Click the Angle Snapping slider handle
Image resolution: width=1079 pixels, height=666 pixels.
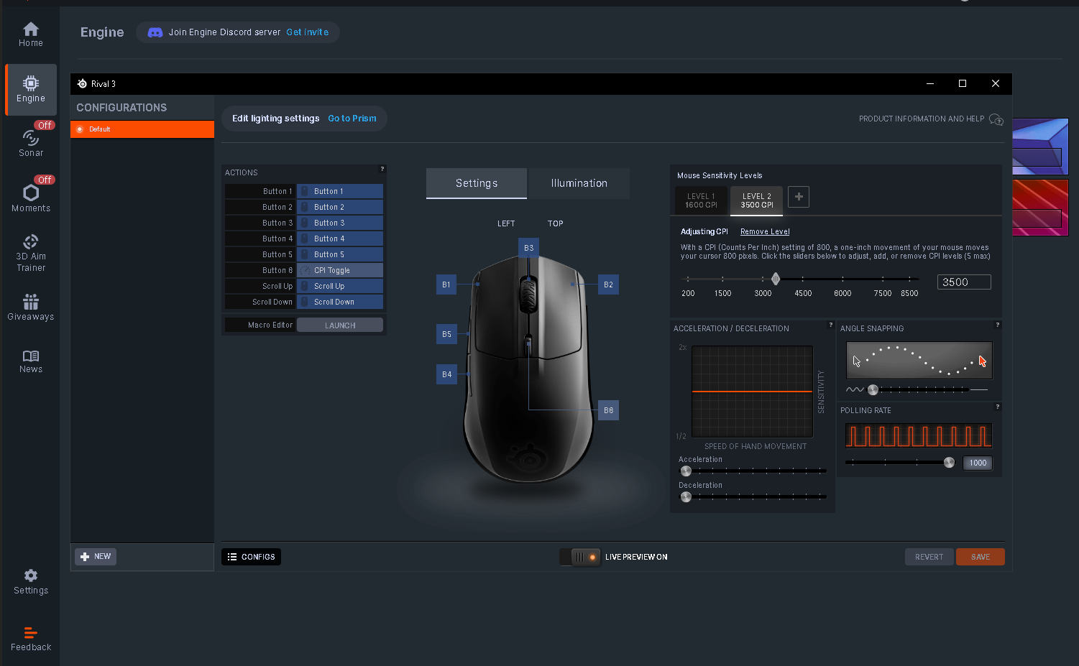point(873,389)
